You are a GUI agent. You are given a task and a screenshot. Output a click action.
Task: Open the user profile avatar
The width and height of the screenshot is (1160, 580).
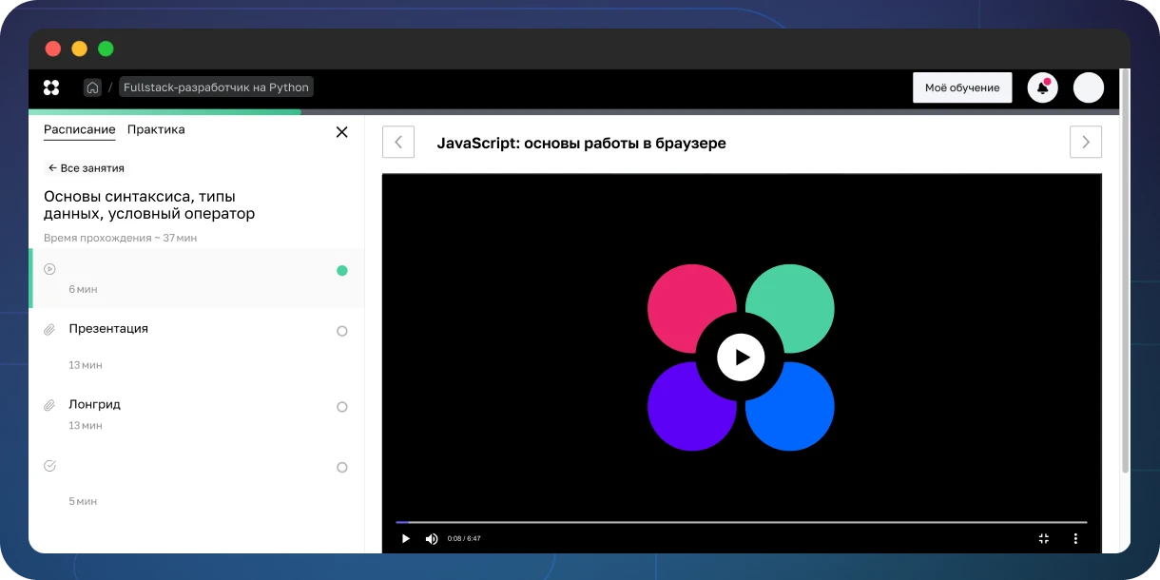pos(1089,87)
